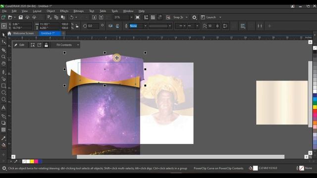Screen dimensions: 317x178
Task: Open the zoom level dropdown
Action: click(131, 17)
